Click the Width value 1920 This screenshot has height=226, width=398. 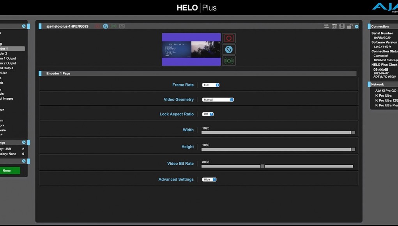tap(206, 128)
